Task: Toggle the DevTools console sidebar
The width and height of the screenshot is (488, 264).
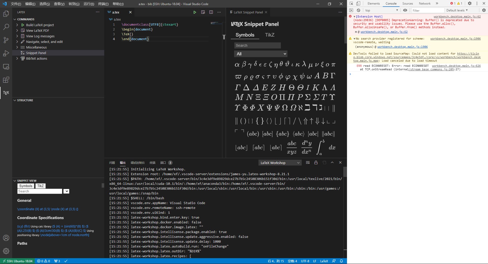Action: (x=351, y=10)
